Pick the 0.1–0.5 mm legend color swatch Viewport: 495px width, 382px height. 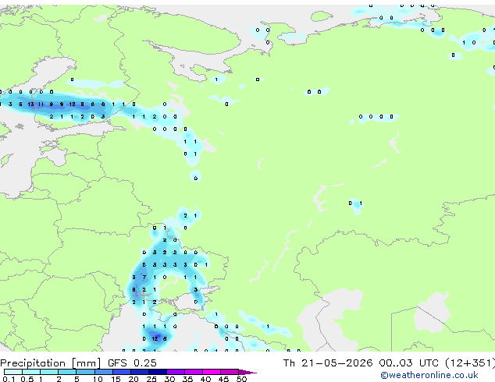(x=13, y=372)
